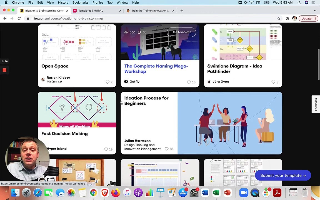
Task: Open a new browser tab
Action: [182, 11]
